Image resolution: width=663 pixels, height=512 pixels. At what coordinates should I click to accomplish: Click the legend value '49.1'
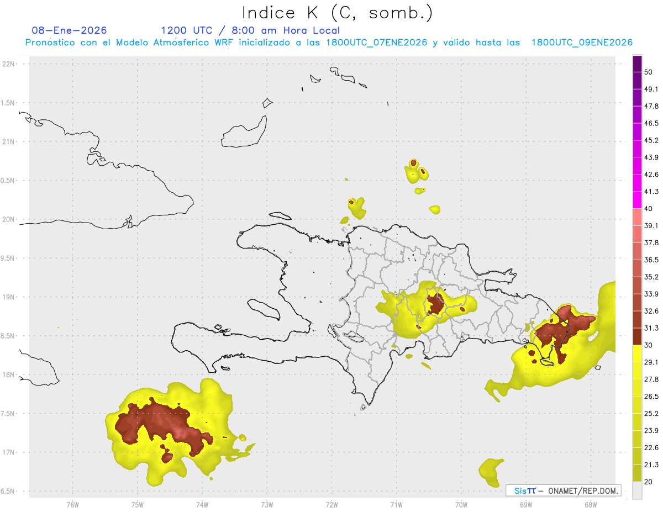click(651, 89)
